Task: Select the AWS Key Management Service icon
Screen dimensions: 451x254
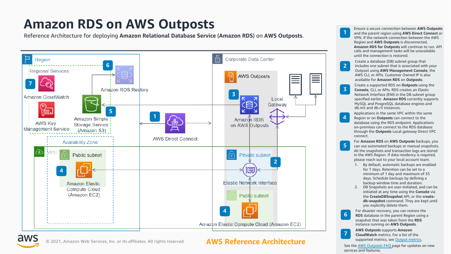Action: pyautogui.click(x=46, y=110)
